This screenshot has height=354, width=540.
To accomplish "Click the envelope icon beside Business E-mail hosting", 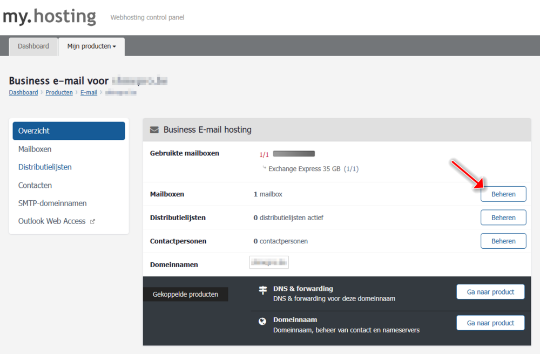I will tap(154, 130).
